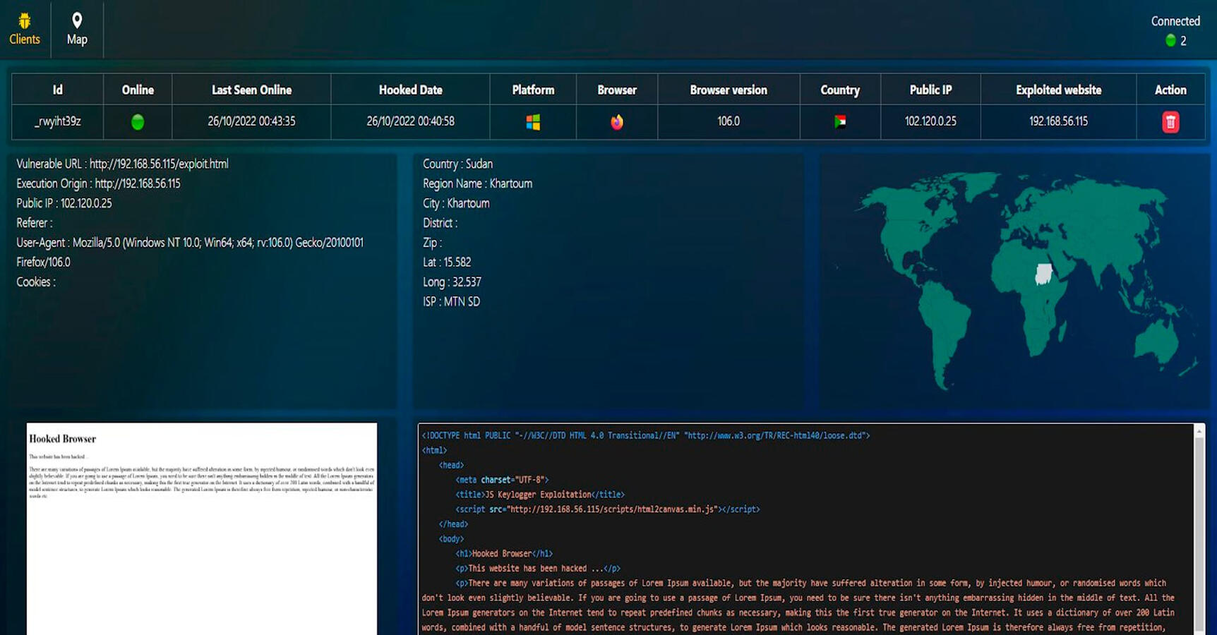Click City : Khartoum detail
The width and height of the screenshot is (1217, 635).
(456, 203)
